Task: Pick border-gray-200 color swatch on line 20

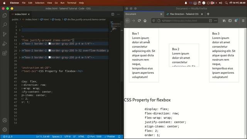Action: point(50,51)
